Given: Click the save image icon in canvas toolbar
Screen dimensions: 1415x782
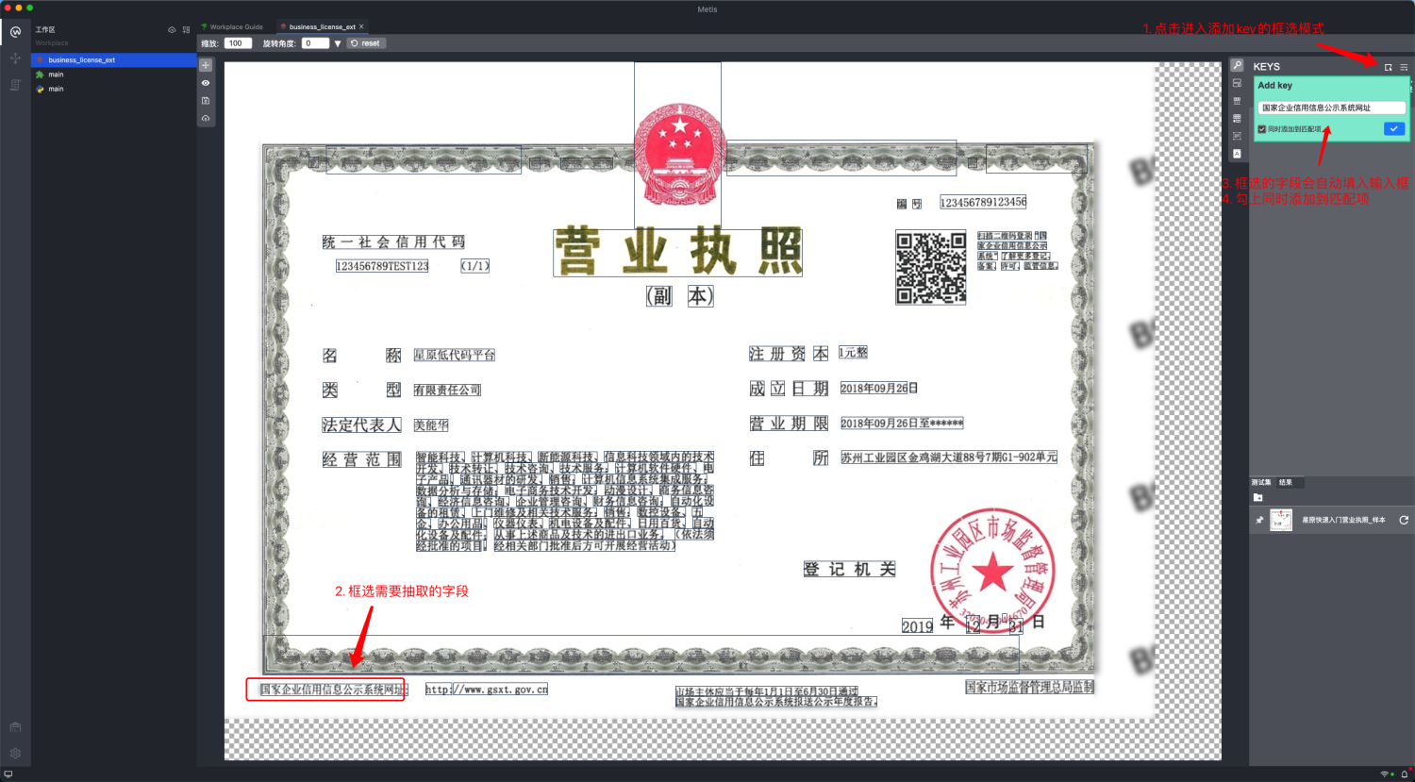Looking at the screenshot, I should (206, 100).
